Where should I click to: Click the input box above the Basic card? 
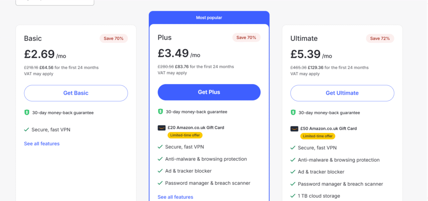55,2
